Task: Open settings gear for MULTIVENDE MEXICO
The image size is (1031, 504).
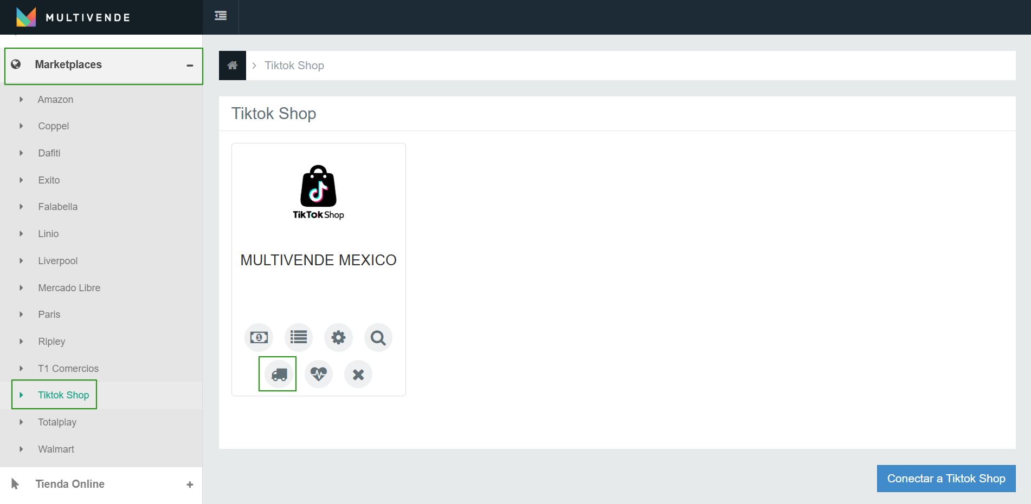Action: pyautogui.click(x=338, y=338)
